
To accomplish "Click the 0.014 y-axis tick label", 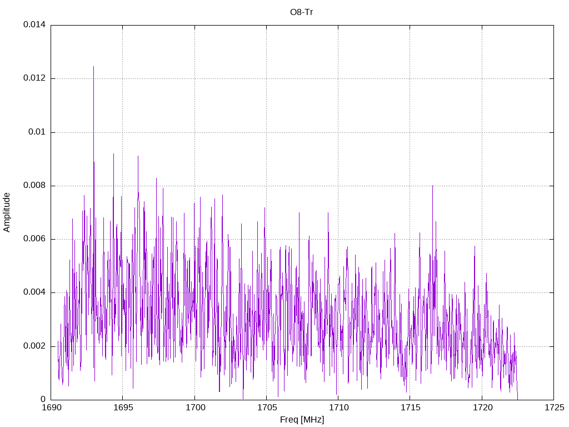I will (34, 24).
